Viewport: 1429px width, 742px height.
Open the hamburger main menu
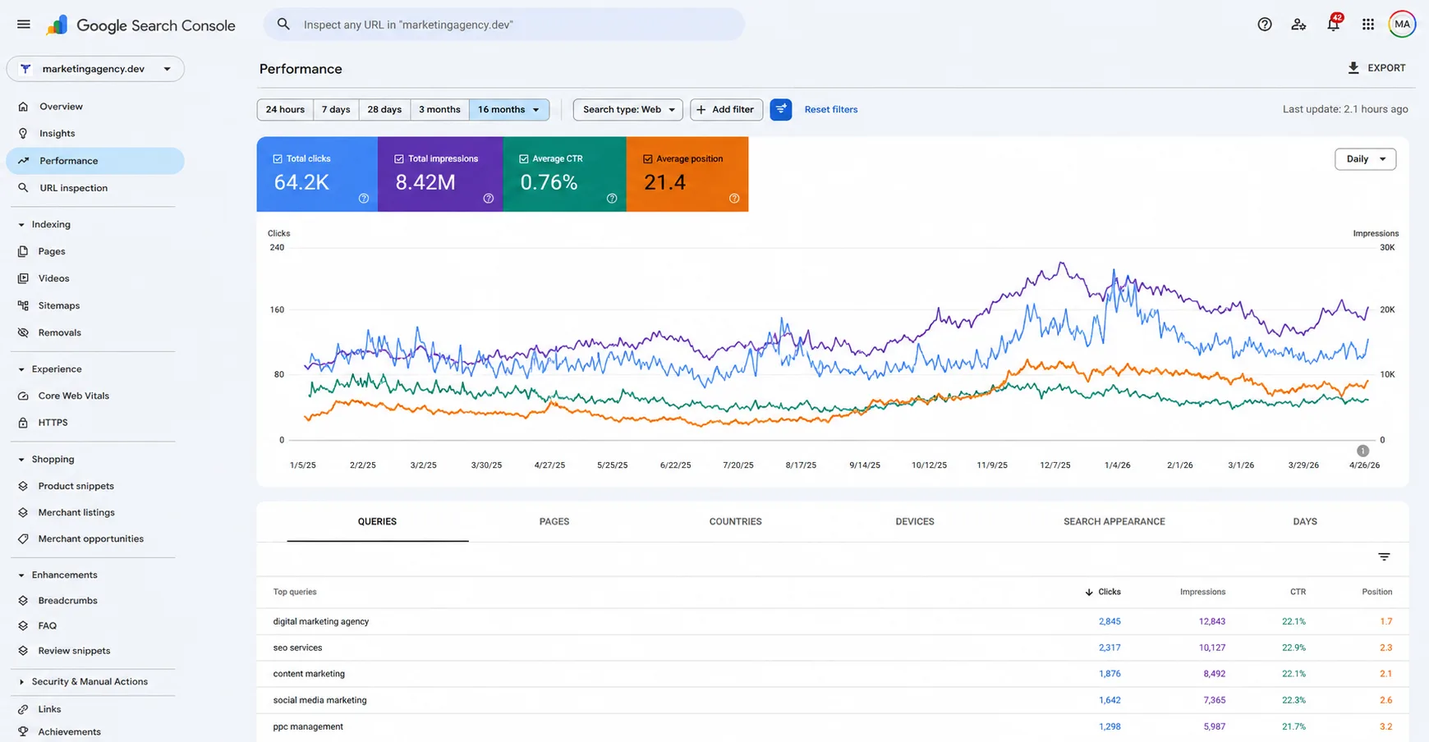pyautogui.click(x=24, y=25)
